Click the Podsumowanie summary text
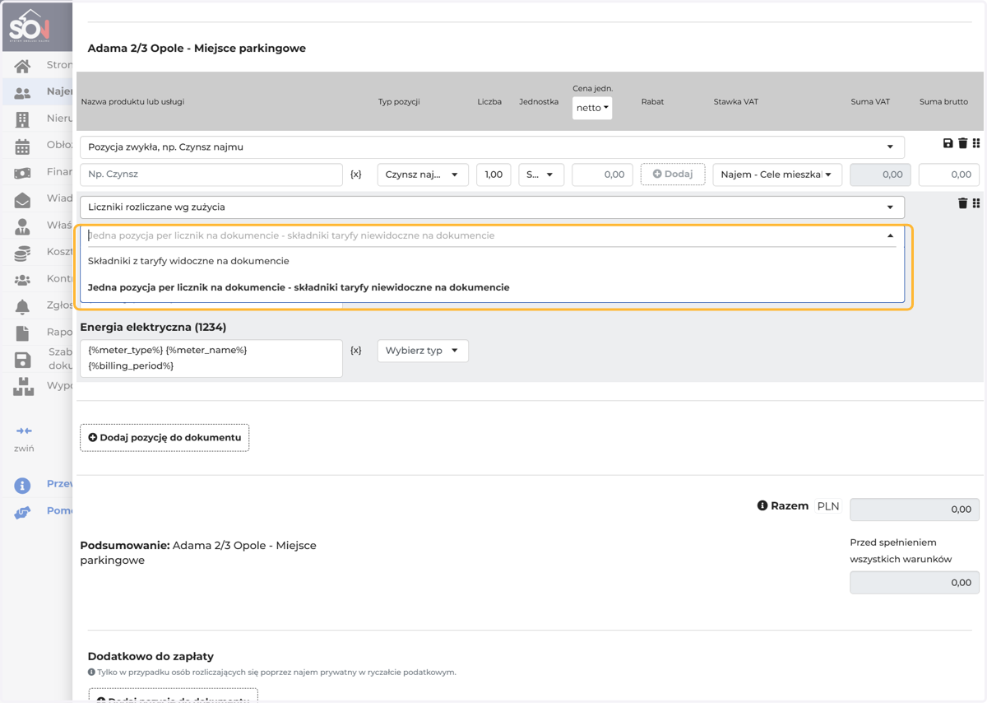The width and height of the screenshot is (987, 703). pos(198,552)
